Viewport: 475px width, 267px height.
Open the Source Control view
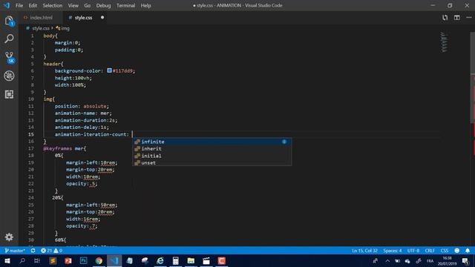tap(10, 57)
